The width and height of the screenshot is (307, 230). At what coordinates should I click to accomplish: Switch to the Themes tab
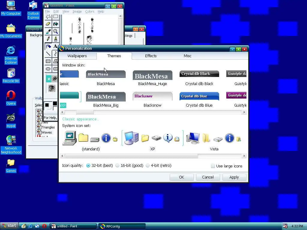tap(114, 56)
